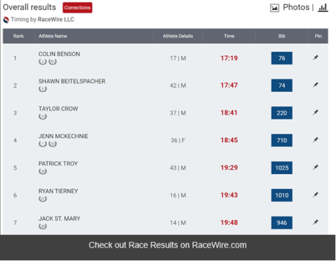Click athlete details 37 | M
The height and width of the screenshot is (261, 336).
[178, 113]
